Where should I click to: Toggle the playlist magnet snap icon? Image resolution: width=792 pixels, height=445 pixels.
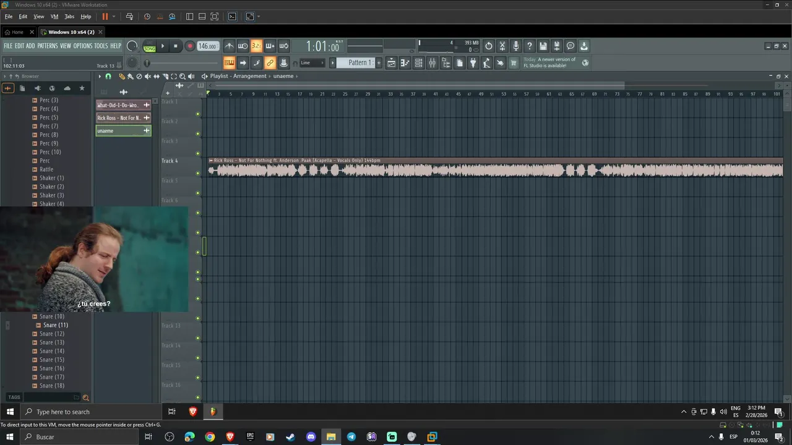[108, 76]
